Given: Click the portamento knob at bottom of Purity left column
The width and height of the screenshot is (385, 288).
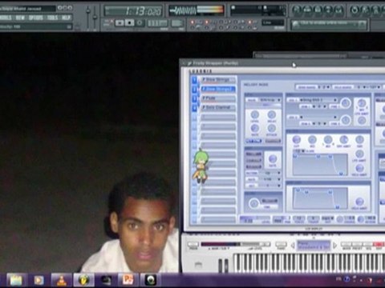Looking at the screenshot, I should point(253,203).
